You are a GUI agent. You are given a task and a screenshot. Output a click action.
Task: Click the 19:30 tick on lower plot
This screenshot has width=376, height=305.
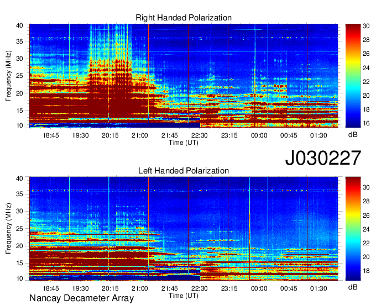(80, 288)
